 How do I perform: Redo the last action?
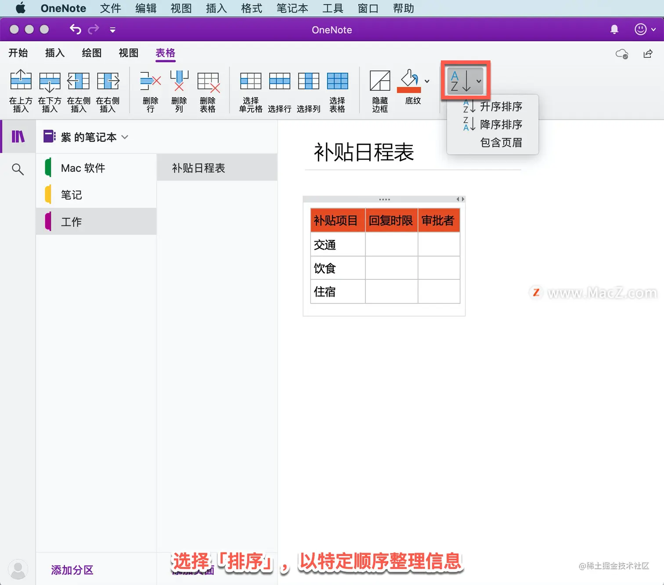coord(94,29)
